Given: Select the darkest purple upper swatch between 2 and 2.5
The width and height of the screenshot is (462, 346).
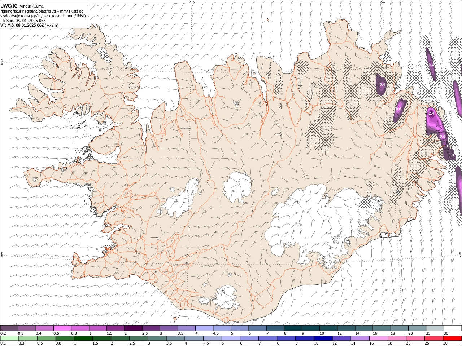Looking at the screenshot, I should [133, 328].
